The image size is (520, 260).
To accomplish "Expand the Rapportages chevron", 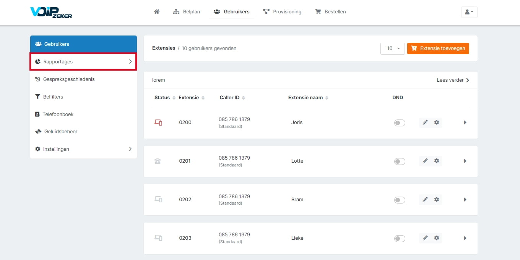I will click(x=130, y=61).
